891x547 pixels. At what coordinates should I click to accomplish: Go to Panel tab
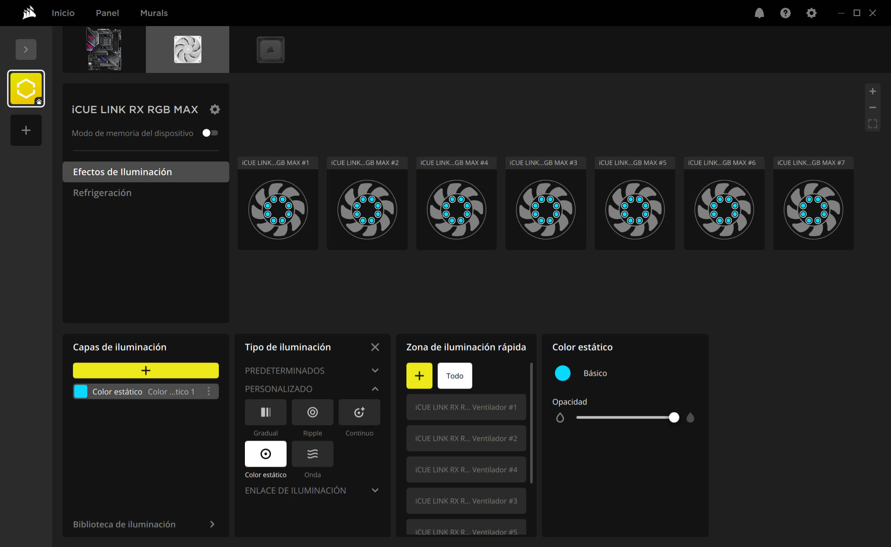point(107,13)
